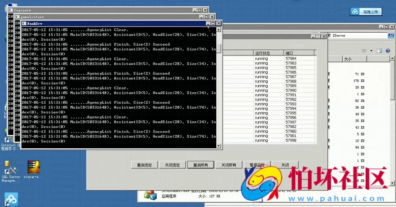The image size is (396, 207).
Task: Open the view options dropdown arrow
Action: tap(371, 51)
